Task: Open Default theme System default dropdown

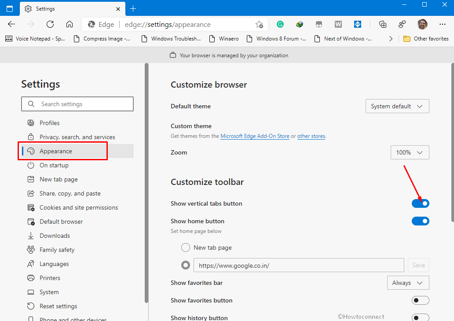Action: coord(397,106)
